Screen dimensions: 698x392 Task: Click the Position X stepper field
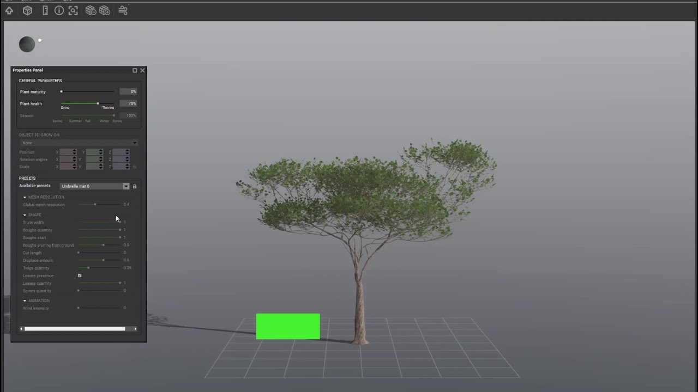click(x=68, y=152)
